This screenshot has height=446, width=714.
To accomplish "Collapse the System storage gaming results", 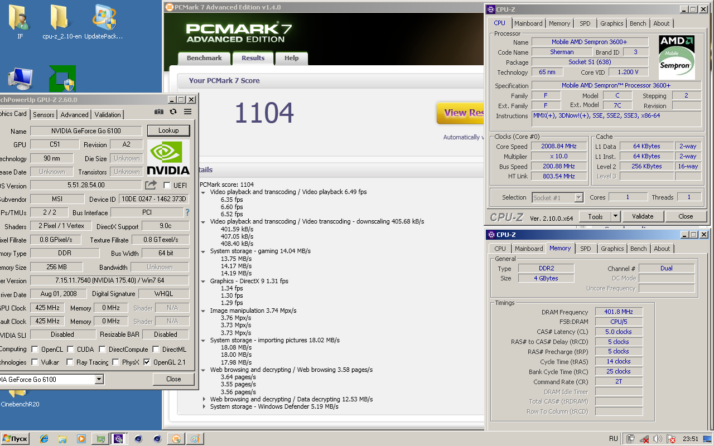I will point(204,251).
